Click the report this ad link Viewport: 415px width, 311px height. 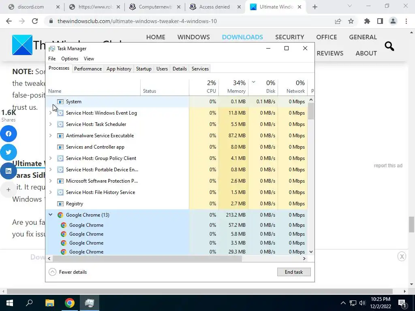coord(388,166)
